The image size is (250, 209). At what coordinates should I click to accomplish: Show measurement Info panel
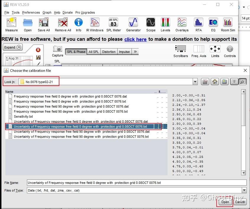(x=78, y=25)
